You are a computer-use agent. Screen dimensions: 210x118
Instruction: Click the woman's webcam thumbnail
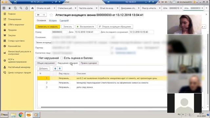point(184,25)
